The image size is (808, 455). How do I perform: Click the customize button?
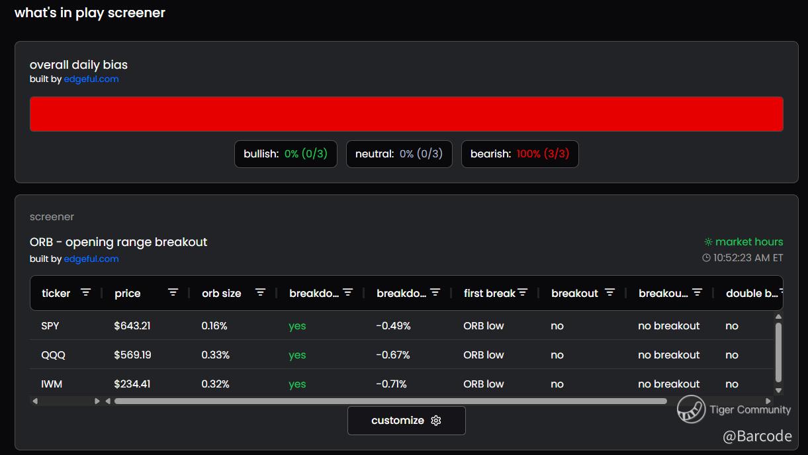point(406,421)
